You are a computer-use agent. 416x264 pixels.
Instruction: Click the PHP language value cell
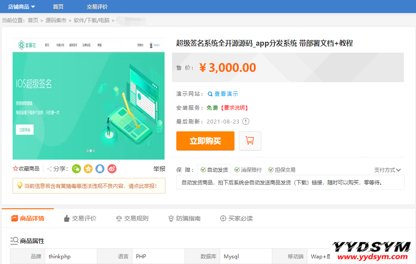click(x=158, y=256)
